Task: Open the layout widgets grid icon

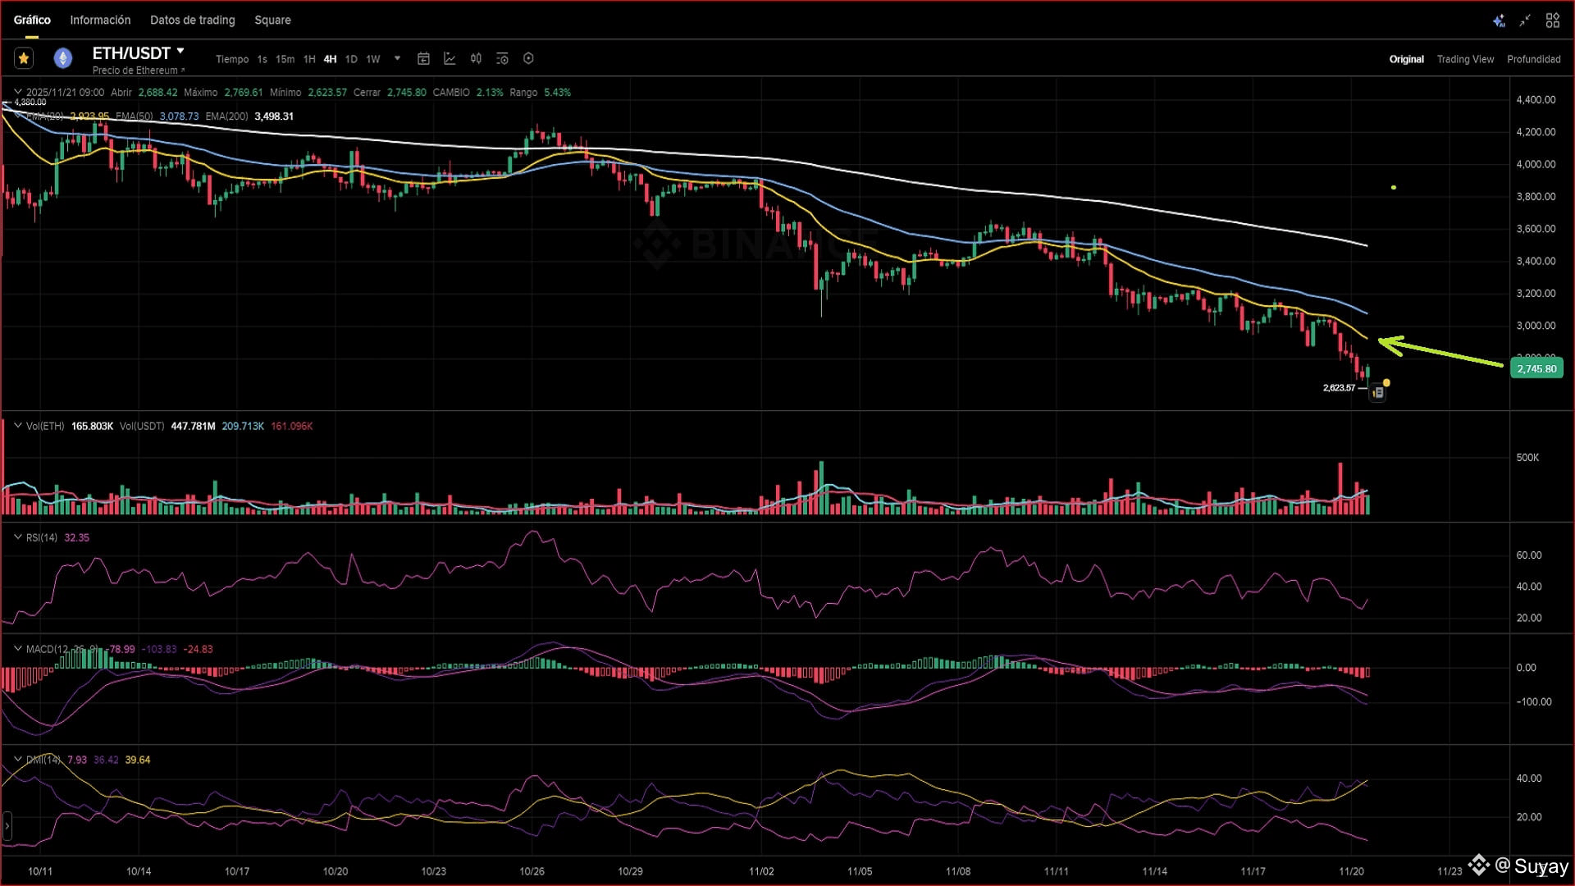Action: (1552, 21)
